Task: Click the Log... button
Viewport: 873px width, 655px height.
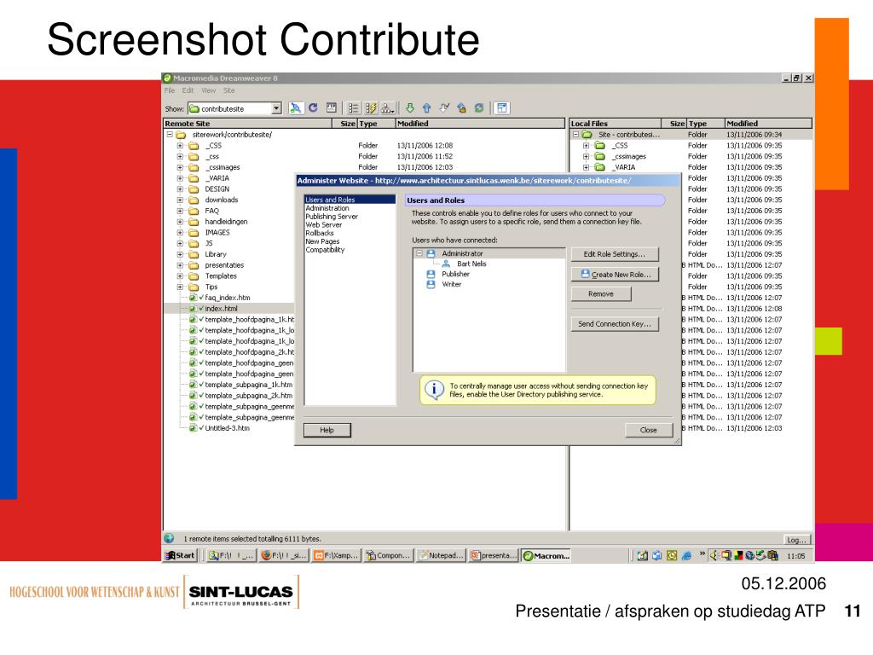Action: tap(797, 540)
